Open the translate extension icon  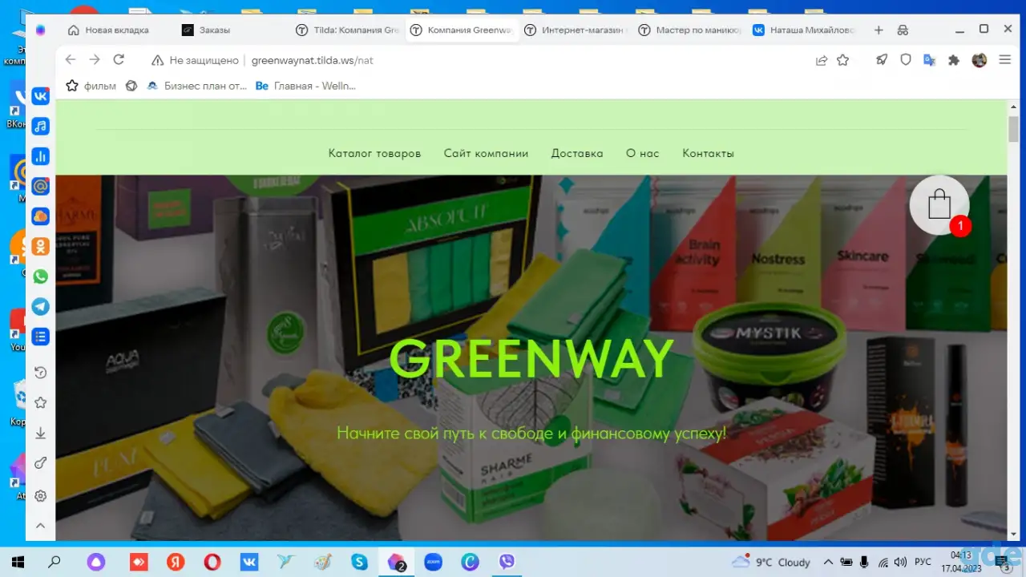point(930,60)
